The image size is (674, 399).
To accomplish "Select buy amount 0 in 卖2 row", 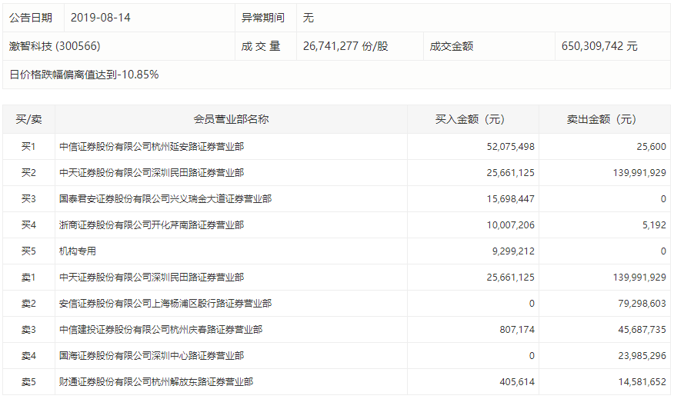I will 532,304.
